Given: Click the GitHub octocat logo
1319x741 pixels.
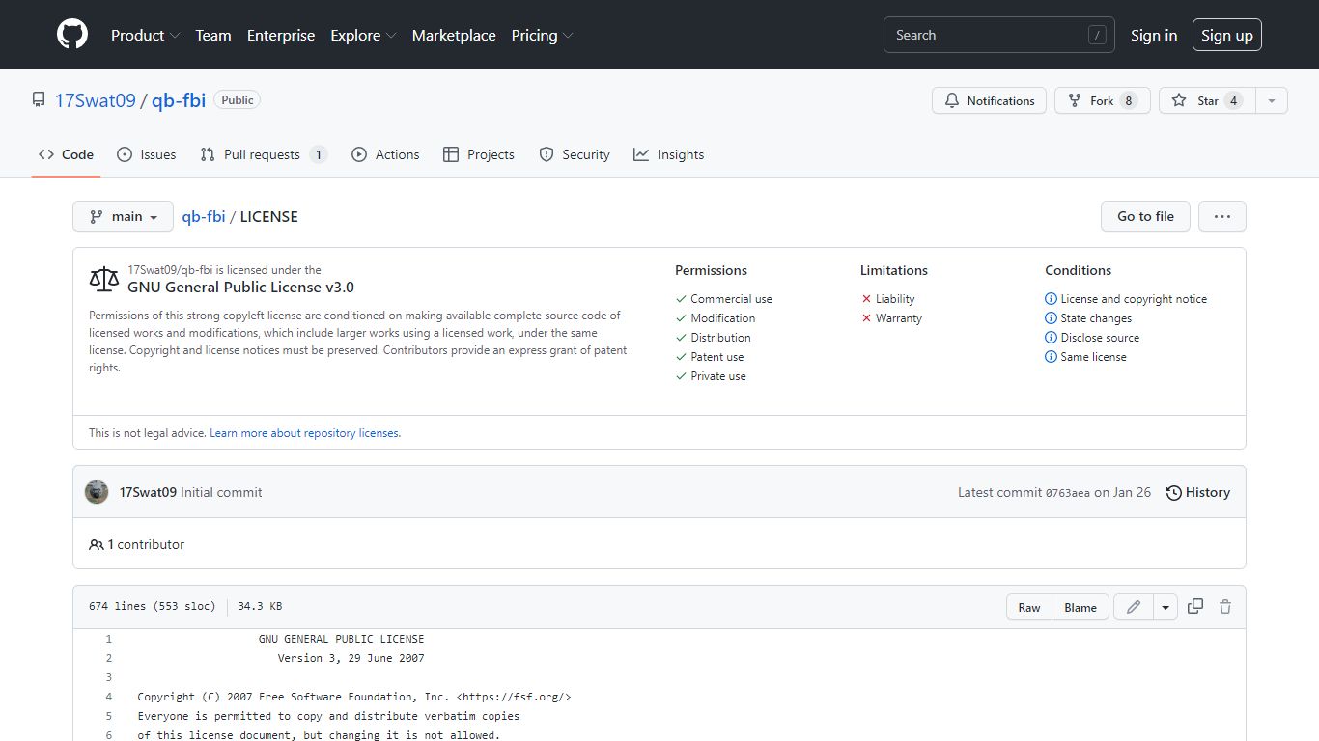Looking at the screenshot, I should [72, 35].
